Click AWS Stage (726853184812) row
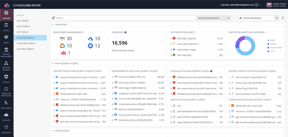This screenshot has width=288, height=137. click(x=138, y=88)
